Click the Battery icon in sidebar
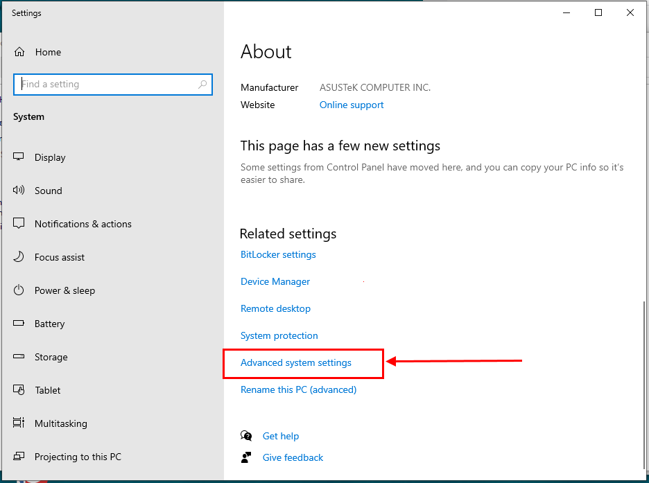This screenshot has height=483, width=649. [x=19, y=323]
